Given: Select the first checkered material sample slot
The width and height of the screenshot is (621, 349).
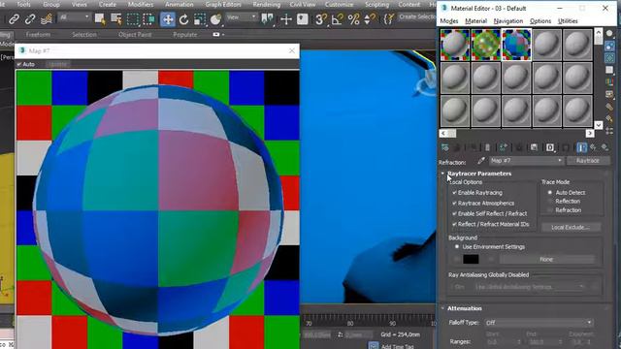Looking at the screenshot, I should [x=455, y=45].
